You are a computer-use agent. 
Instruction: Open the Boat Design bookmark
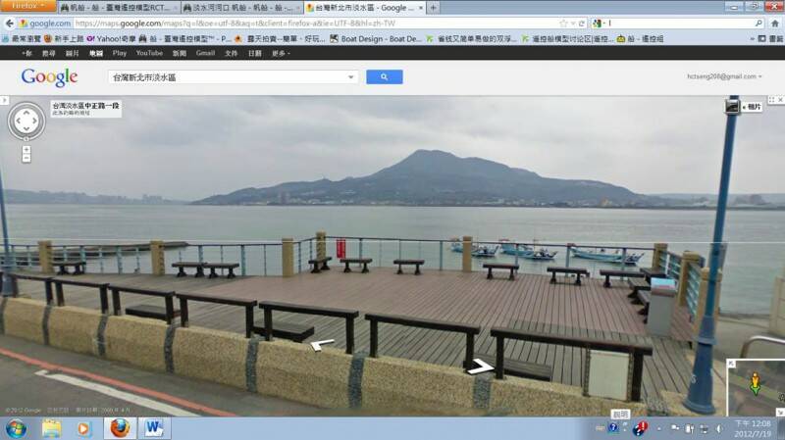point(376,38)
